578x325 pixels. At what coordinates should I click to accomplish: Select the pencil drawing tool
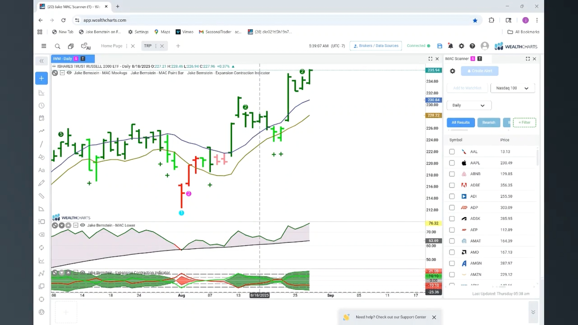coord(42,183)
